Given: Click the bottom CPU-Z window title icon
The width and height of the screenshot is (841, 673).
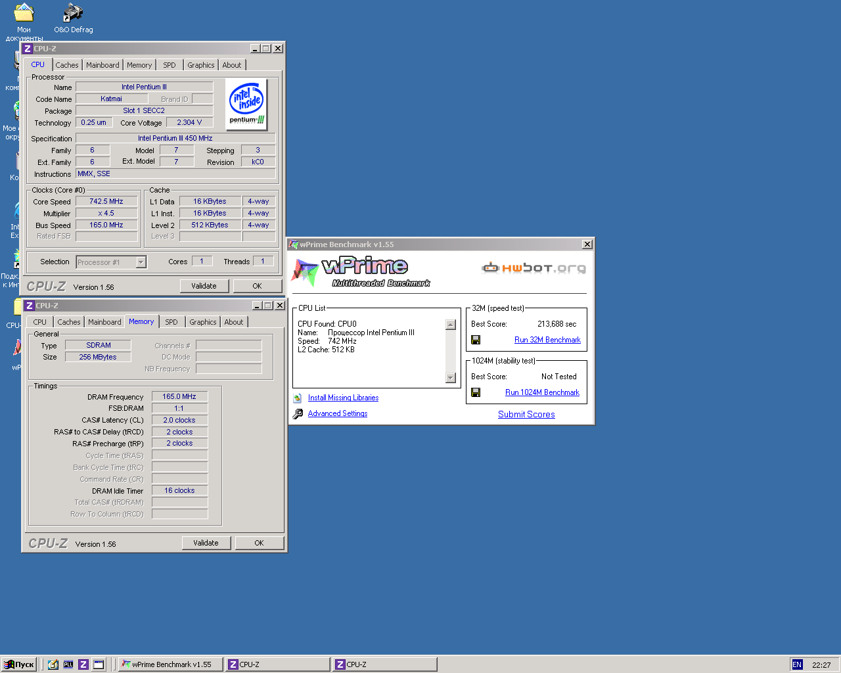Looking at the screenshot, I should click(30, 306).
